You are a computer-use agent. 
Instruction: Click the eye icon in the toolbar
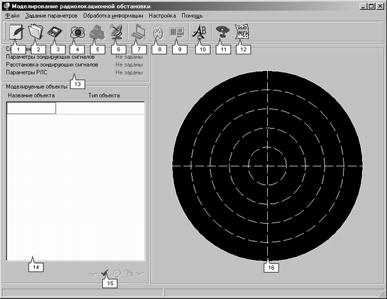coord(76,31)
